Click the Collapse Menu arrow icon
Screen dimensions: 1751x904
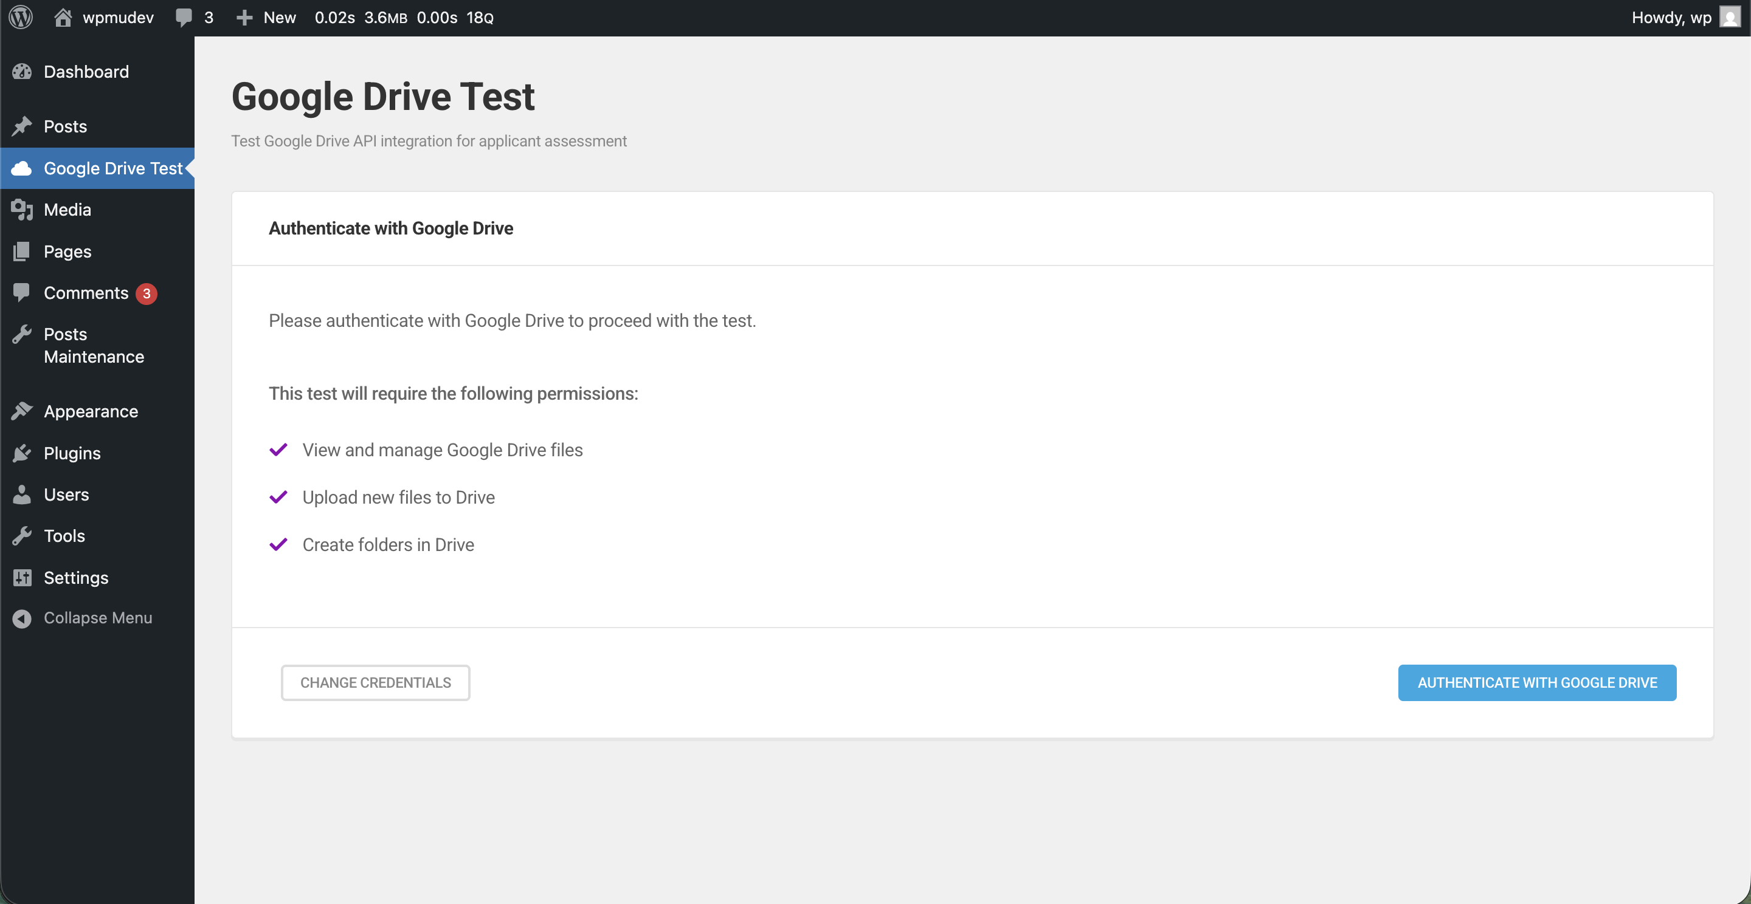pyautogui.click(x=22, y=618)
